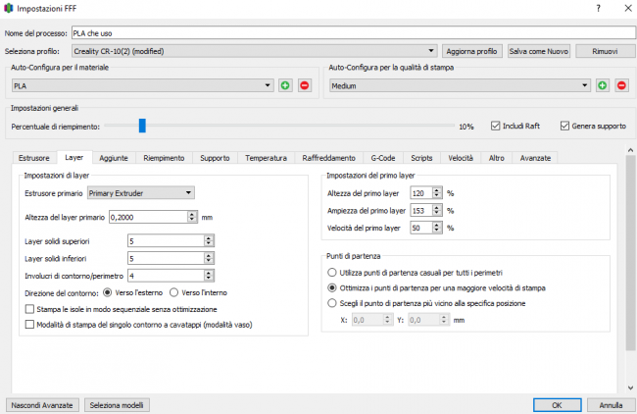Expand the Estrusore primario dropdown
The image size is (637, 414).
[187, 193]
